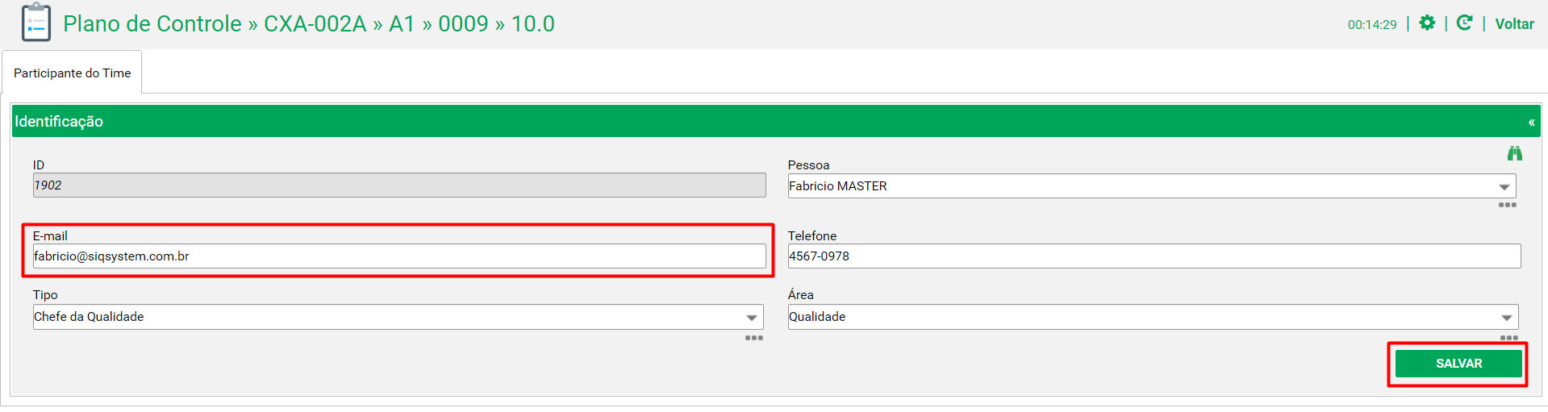
Task: Open the settings gear icon
Action: 1427,23
